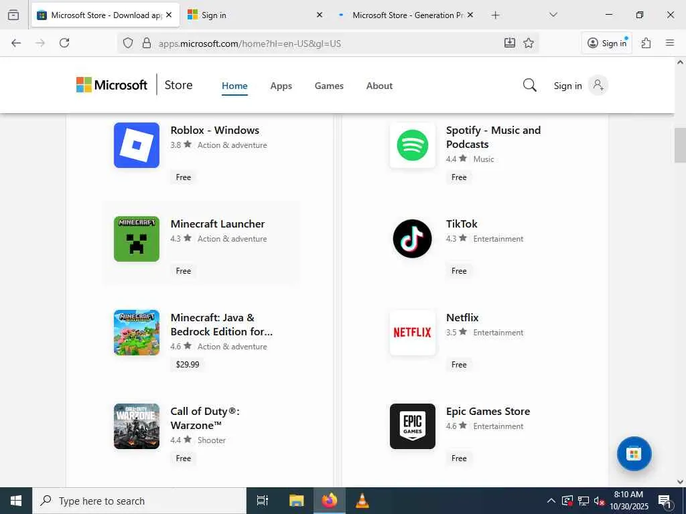Image resolution: width=686 pixels, height=514 pixels.
Task: Open the Minecraft Launcher title link
Action: tap(218, 224)
